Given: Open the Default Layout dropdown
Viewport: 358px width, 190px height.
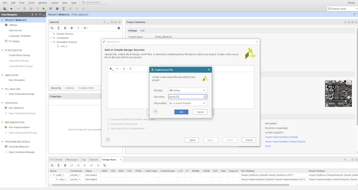Looking at the screenshot, I should 343,9.
